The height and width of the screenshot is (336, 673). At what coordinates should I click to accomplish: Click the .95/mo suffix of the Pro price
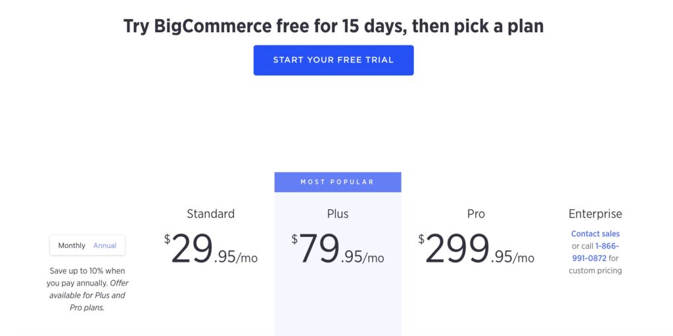click(x=513, y=257)
